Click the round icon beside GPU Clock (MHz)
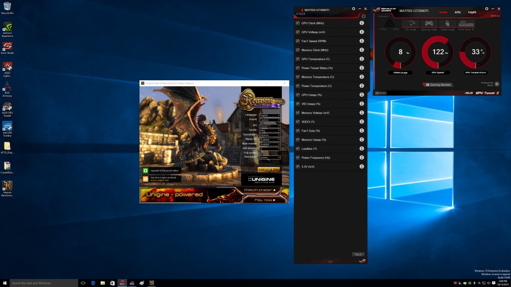Screen dimensions: 511x287 click(x=362, y=23)
